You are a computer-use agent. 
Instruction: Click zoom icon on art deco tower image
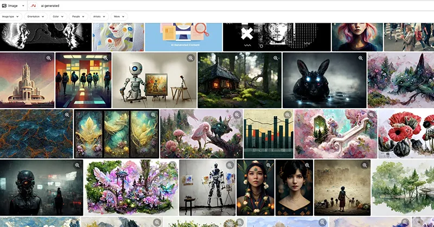coord(48,58)
